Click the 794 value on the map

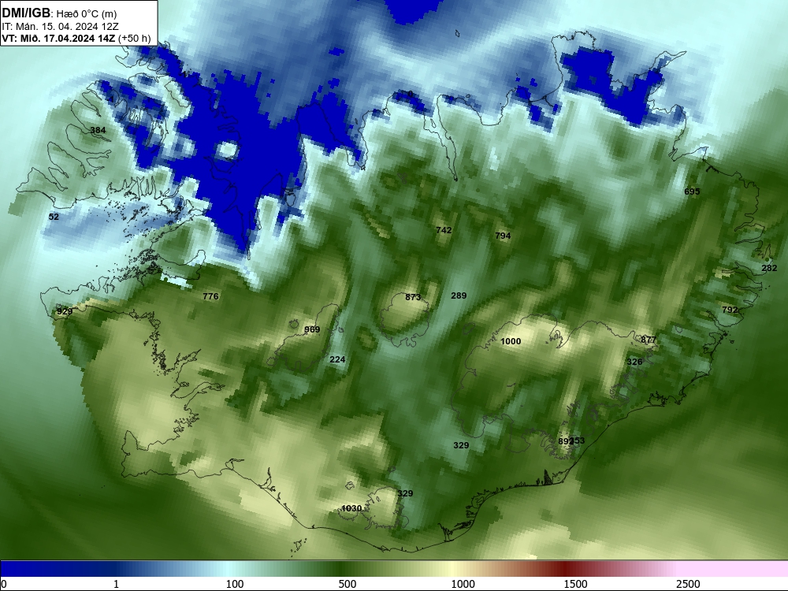503,235
